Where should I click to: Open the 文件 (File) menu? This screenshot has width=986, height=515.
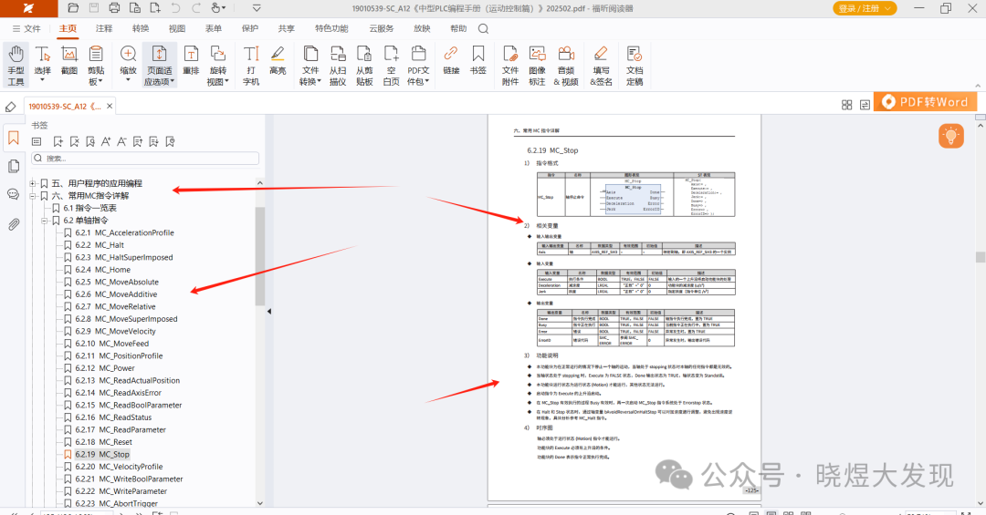click(x=26, y=28)
